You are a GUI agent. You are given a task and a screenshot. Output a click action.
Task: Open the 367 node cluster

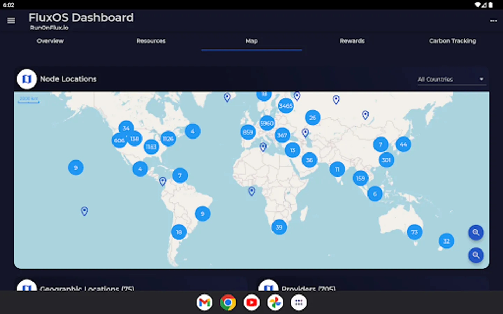[x=282, y=135]
